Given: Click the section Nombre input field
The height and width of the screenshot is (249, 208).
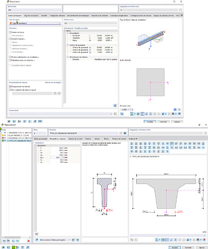Looking at the screenshot, I should click(84, 133).
